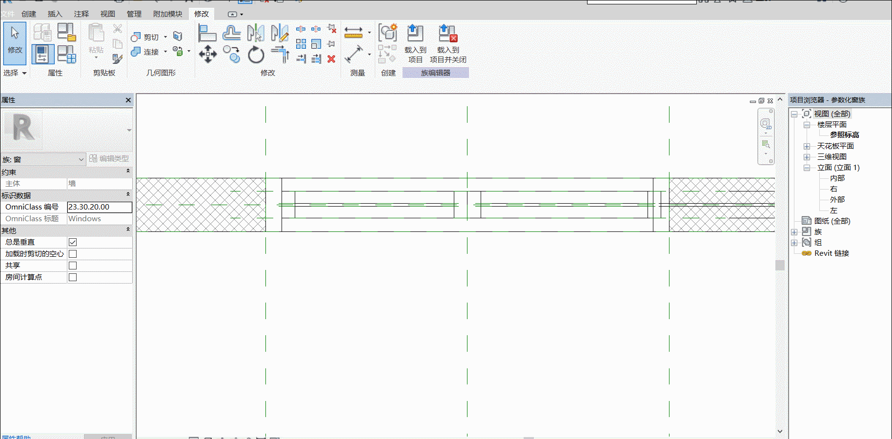Click the 粘贴 paste icon

[x=96, y=33]
